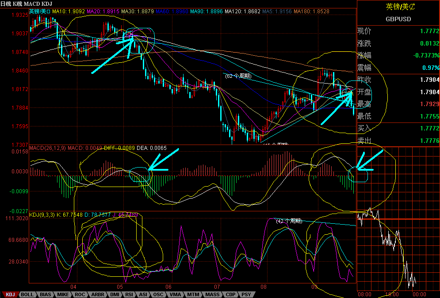Click the (62 个周期) period annotation
Viewport: 440px width, 298px height.
click(x=238, y=76)
